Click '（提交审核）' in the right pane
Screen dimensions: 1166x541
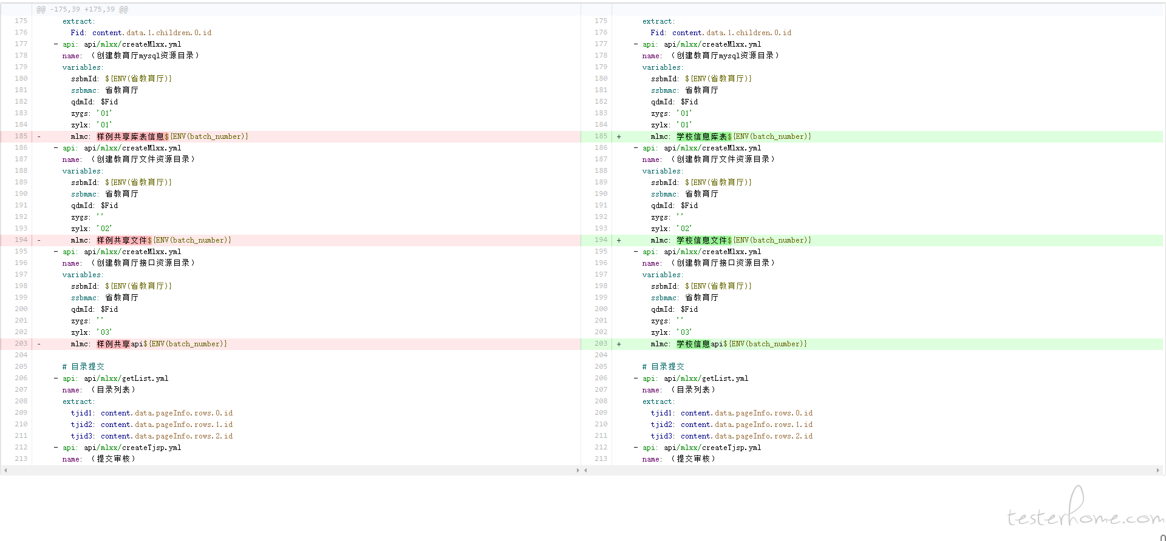(x=694, y=459)
